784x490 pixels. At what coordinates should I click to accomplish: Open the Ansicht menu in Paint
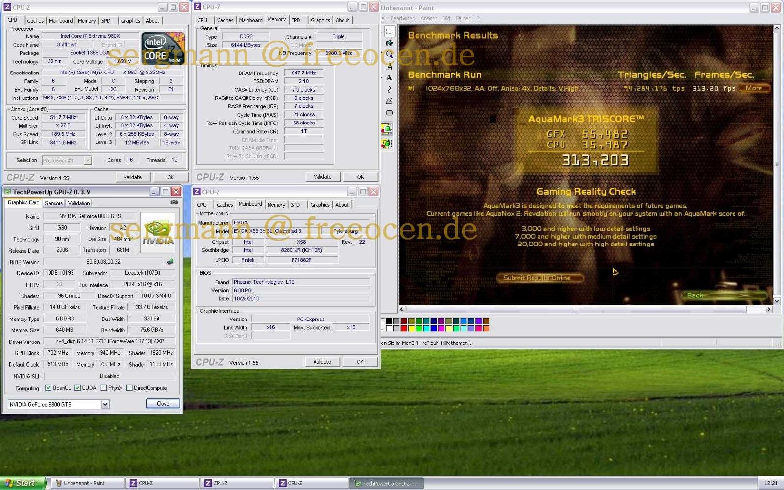pyautogui.click(x=429, y=18)
